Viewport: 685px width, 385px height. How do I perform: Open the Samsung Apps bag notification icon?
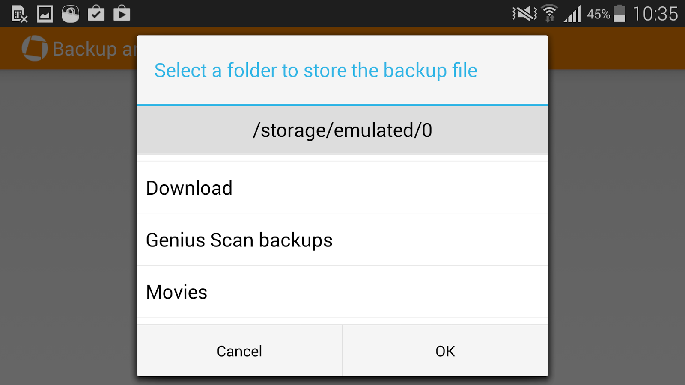(71, 14)
